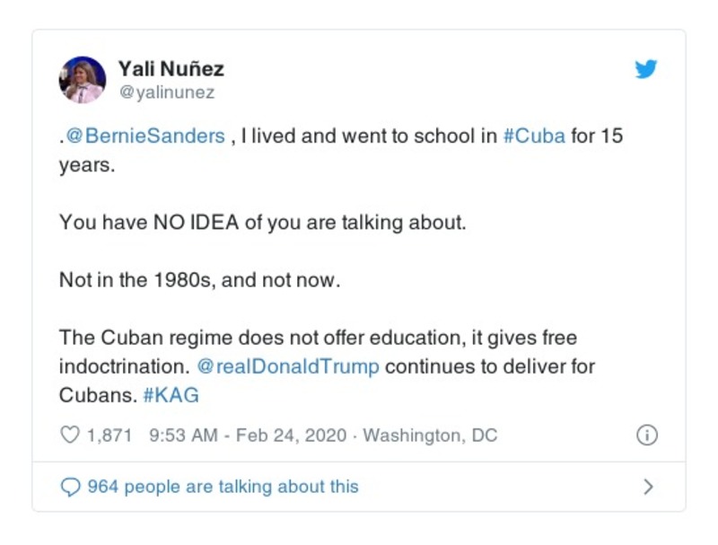Expand the conversation with the right chevron
718x545 pixels.
click(648, 487)
